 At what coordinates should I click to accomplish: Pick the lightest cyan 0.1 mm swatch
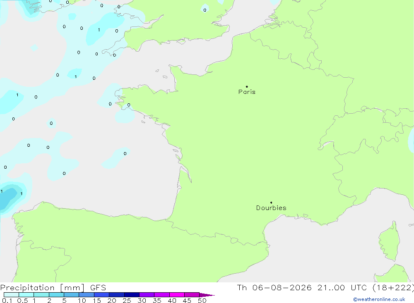11,295
